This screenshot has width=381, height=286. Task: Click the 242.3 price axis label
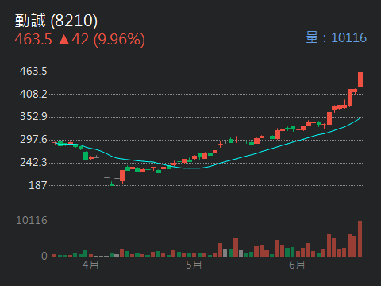click(x=33, y=162)
